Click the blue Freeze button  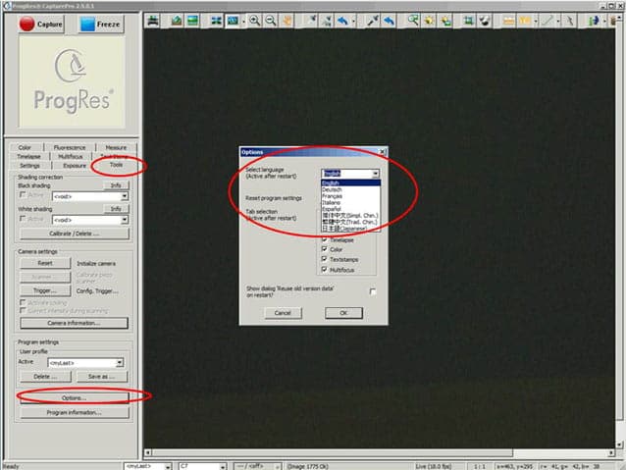point(101,24)
